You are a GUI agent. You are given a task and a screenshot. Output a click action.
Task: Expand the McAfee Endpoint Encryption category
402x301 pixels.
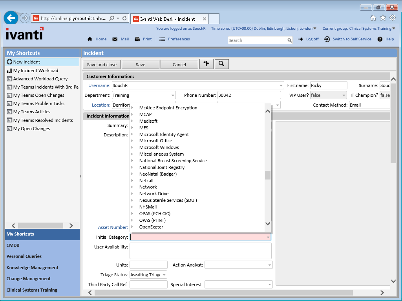pyautogui.click(x=132, y=108)
